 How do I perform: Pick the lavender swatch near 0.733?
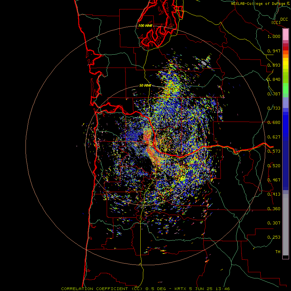[286, 102]
